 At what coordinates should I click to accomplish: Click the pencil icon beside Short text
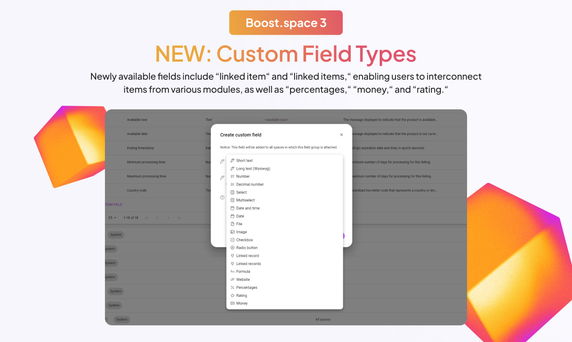click(232, 161)
